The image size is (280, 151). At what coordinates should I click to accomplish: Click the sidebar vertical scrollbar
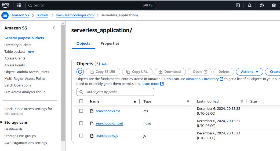coord(63,83)
